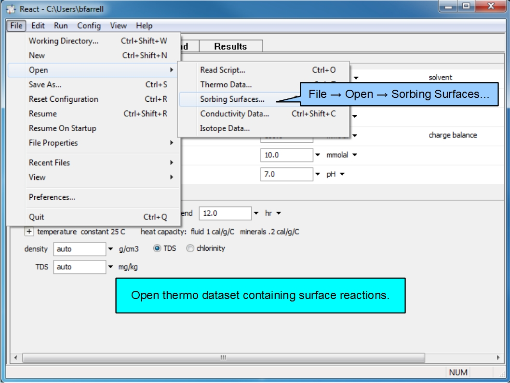Open dropdown arrow beside 10.0 field
Screen dimensions: 510x383
pos(318,155)
